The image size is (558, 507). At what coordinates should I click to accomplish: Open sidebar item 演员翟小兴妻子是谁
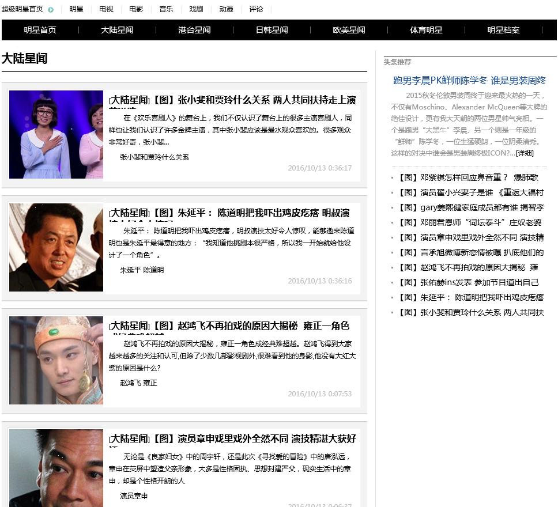click(x=471, y=192)
